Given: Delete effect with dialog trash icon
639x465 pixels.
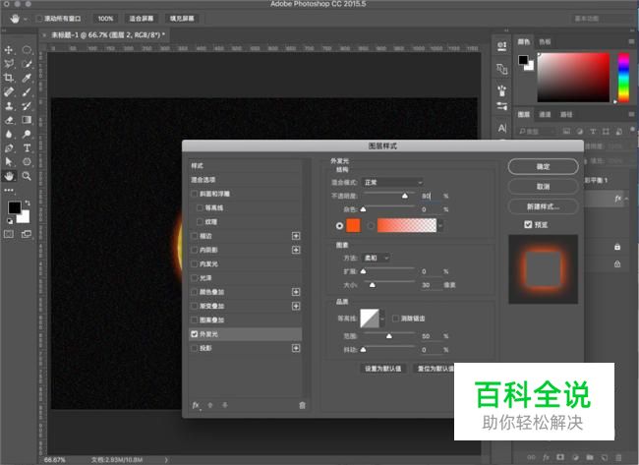Looking at the screenshot, I should [302, 405].
